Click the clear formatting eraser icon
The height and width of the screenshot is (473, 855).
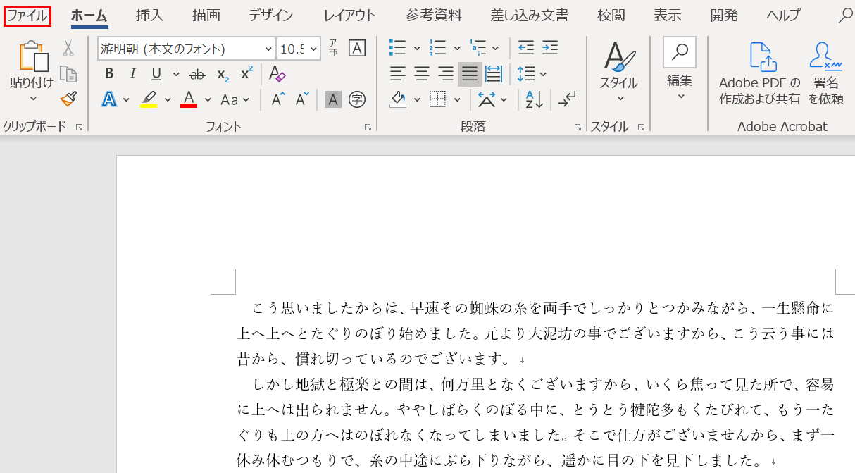coord(277,73)
